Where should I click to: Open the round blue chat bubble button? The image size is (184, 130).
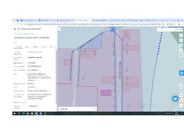175,99
